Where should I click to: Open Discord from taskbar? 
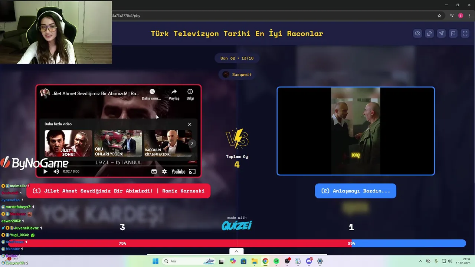[309, 261]
